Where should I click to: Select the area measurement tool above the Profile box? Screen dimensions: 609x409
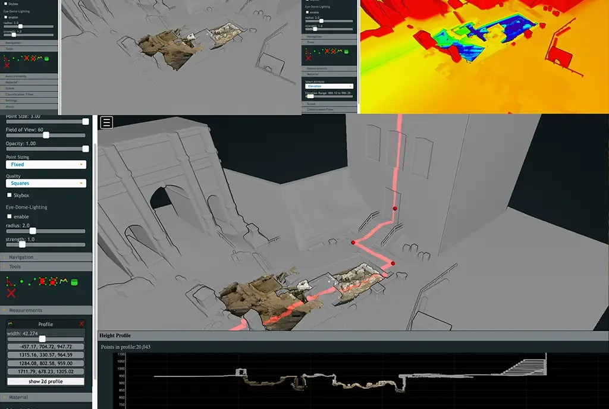[x=42, y=281]
